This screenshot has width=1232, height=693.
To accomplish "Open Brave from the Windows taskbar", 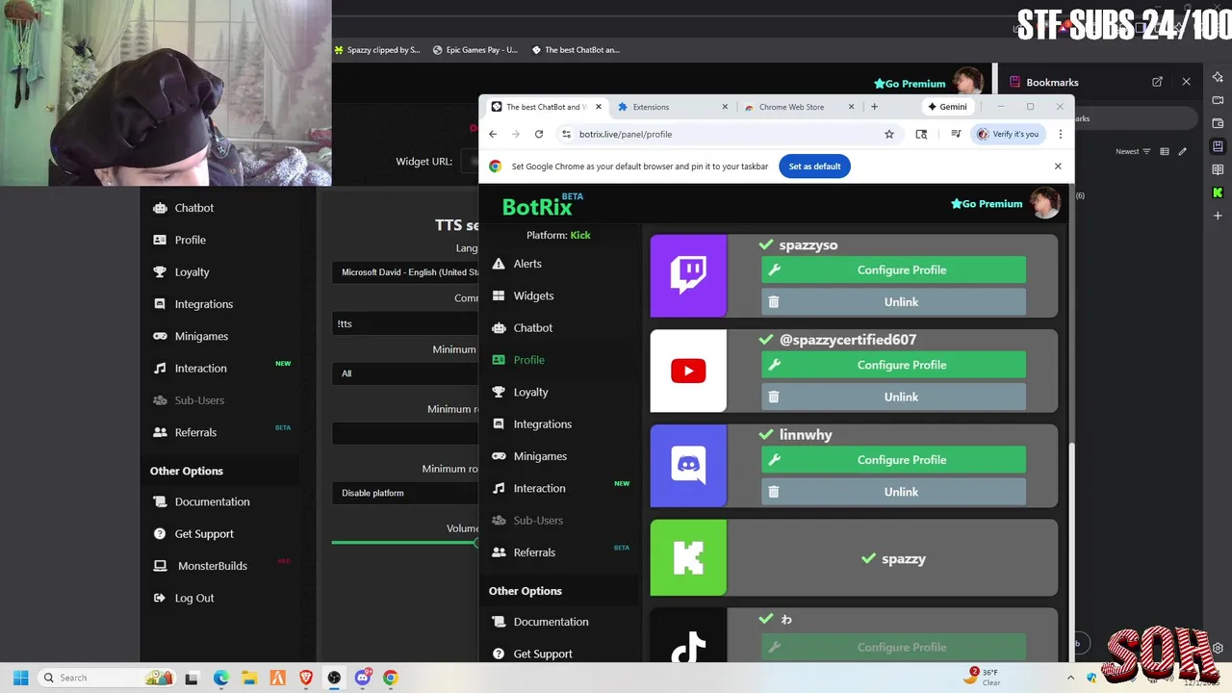I will point(306,678).
